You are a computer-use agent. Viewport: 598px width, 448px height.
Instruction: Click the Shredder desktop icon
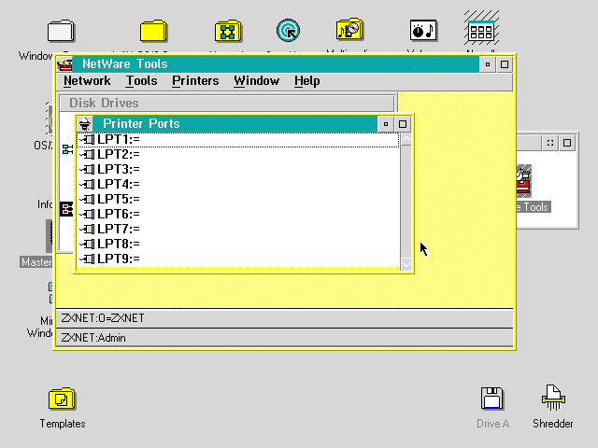(553, 398)
